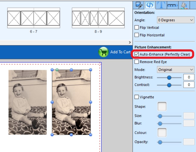The width and height of the screenshot is (196, 152).
Task: Enable Flip Vertical checkbox
Action: 136,27
